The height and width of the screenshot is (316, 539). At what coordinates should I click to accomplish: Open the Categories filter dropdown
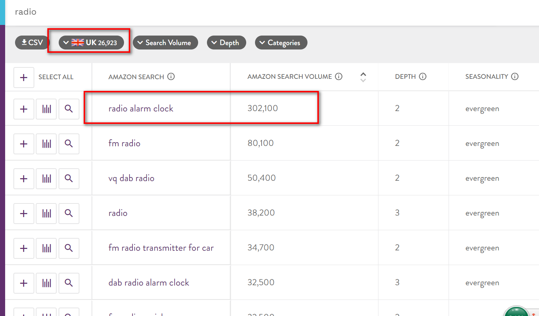point(281,43)
